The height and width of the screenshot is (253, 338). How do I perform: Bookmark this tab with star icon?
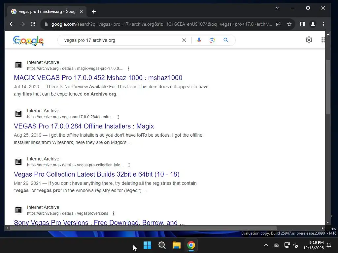point(289,24)
